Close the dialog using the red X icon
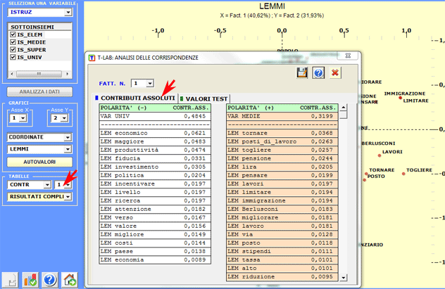The width and height of the screenshot is (445, 289). pos(335,73)
